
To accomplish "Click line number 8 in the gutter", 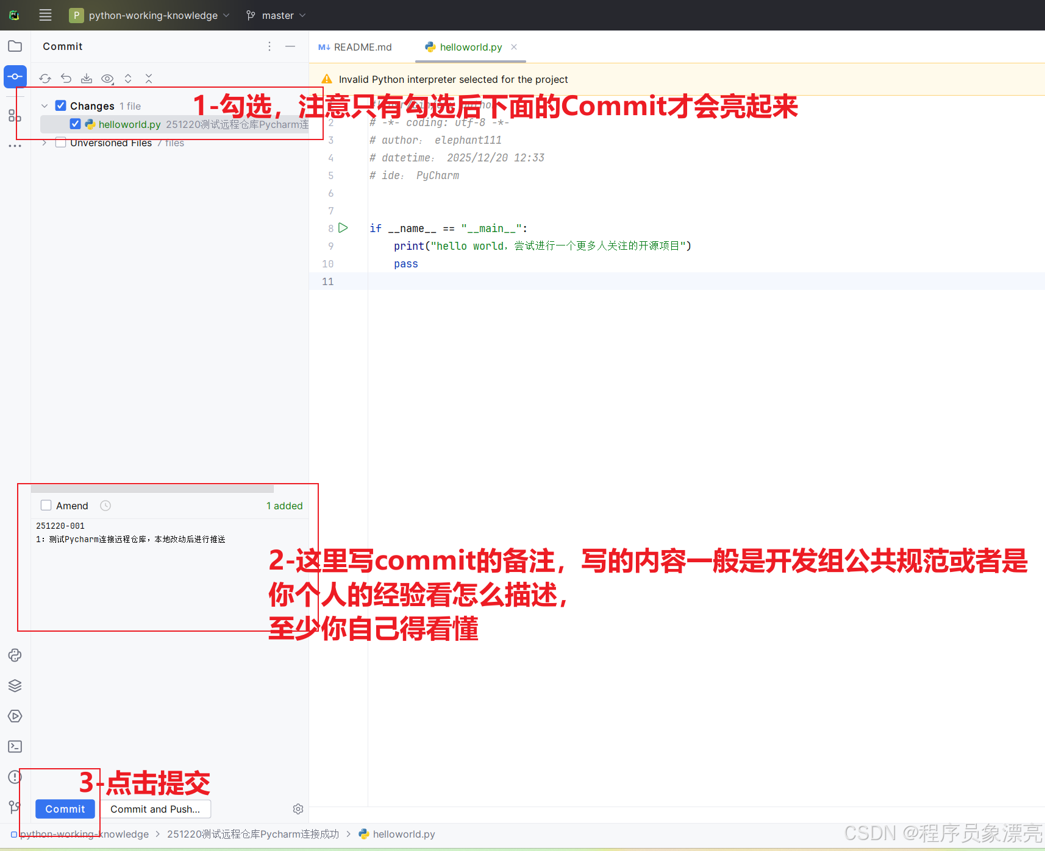I will [331, 228].
